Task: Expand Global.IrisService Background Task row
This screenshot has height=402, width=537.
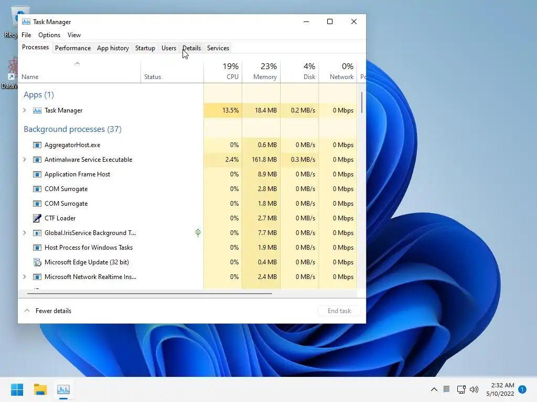Action: (x=24, y=232)
